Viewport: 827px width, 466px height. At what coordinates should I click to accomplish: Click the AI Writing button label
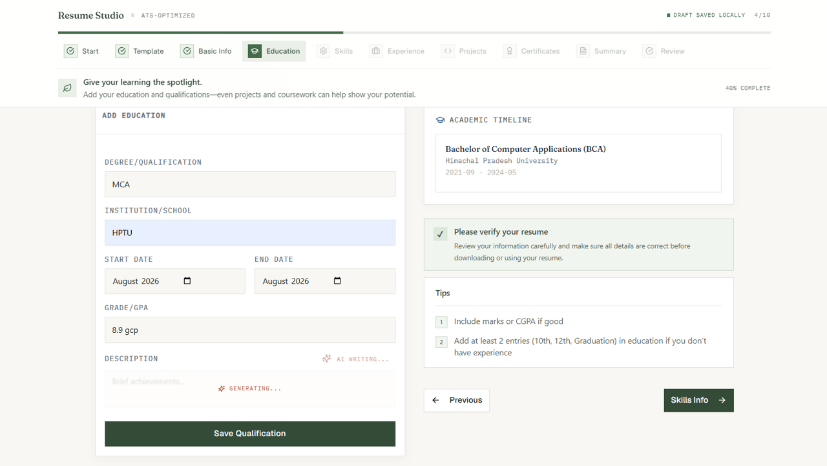pos(362,359)
